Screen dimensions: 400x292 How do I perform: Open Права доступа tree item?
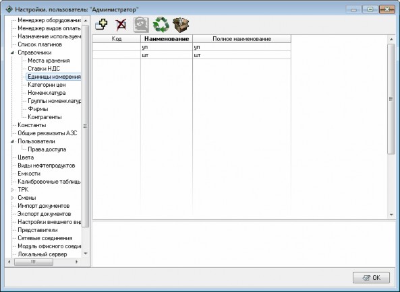47,149
